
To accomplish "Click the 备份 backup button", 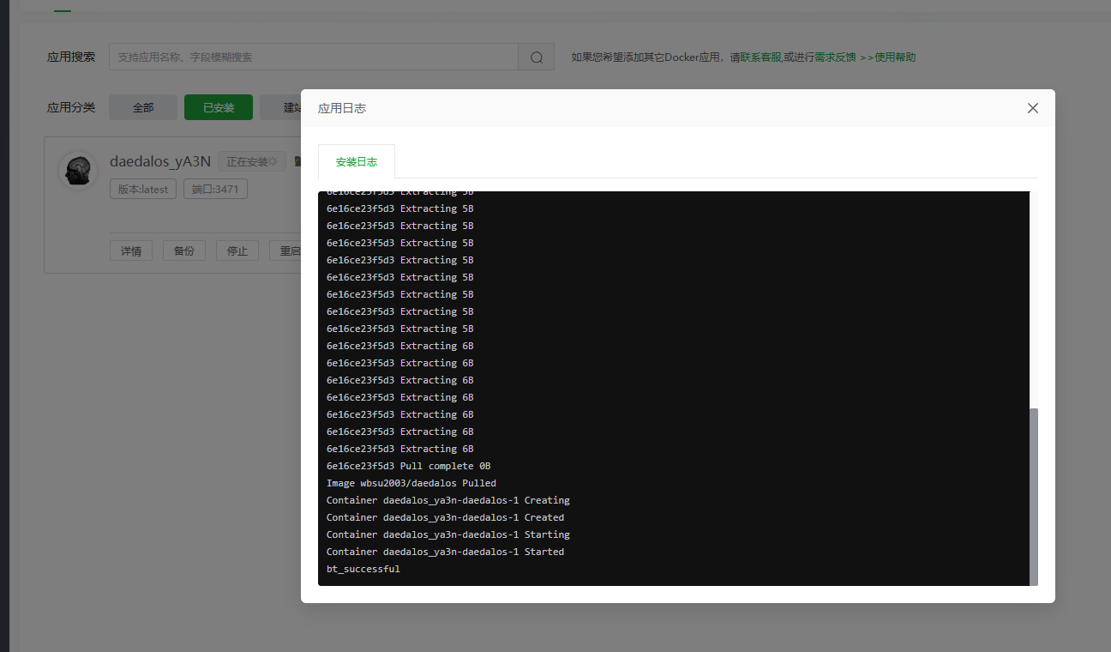I will [183, 251].
